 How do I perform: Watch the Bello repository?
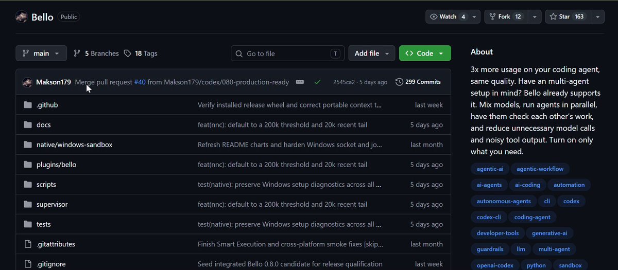tap(448, 16)
